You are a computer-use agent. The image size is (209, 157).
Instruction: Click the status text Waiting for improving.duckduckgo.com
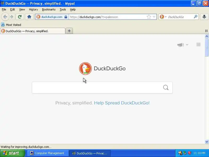[x=26, y=147]
